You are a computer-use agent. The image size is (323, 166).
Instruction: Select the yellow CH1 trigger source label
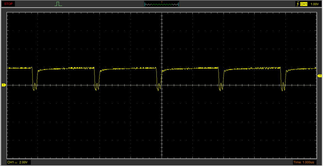(x=304, y=4)
